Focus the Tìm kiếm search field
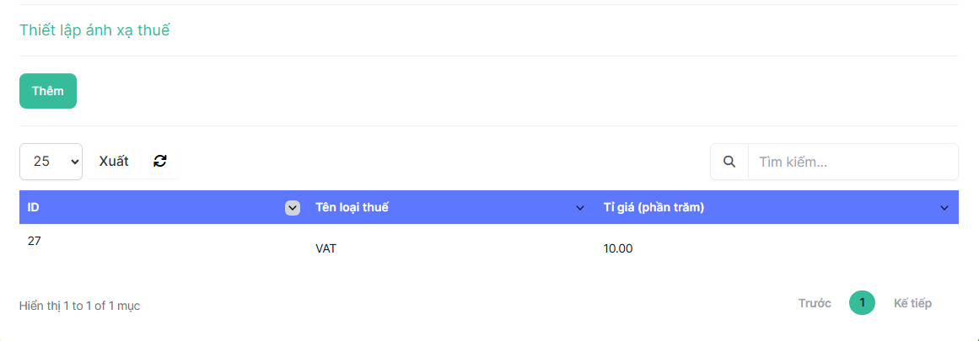 coord(852,162)
